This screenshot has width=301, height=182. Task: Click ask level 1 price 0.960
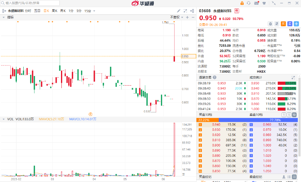[x=267, y=124]
